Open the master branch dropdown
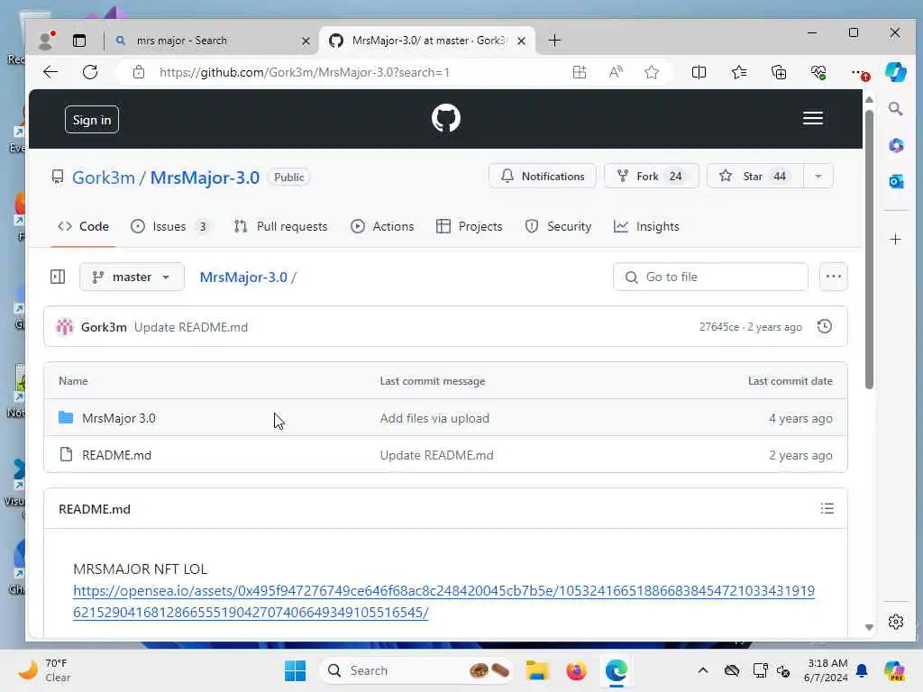 pyautogui.click(x=132, y=277)
